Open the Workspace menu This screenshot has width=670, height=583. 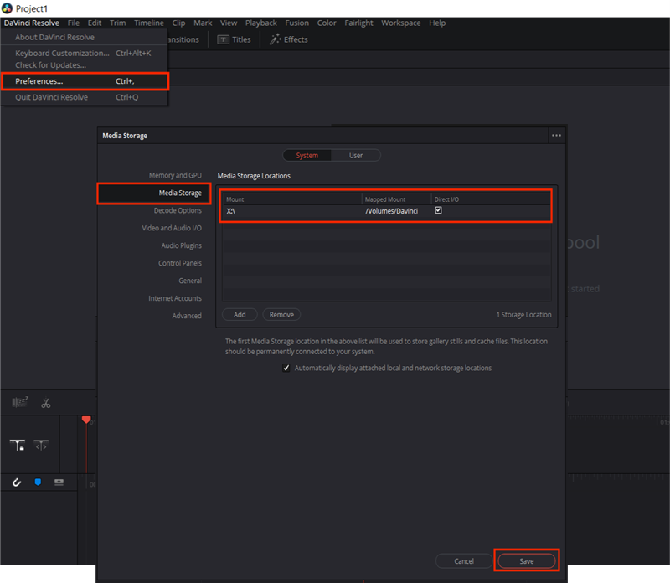[x=401, y=23]
